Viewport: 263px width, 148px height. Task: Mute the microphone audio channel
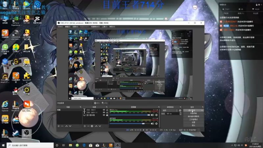pos(152,115)
